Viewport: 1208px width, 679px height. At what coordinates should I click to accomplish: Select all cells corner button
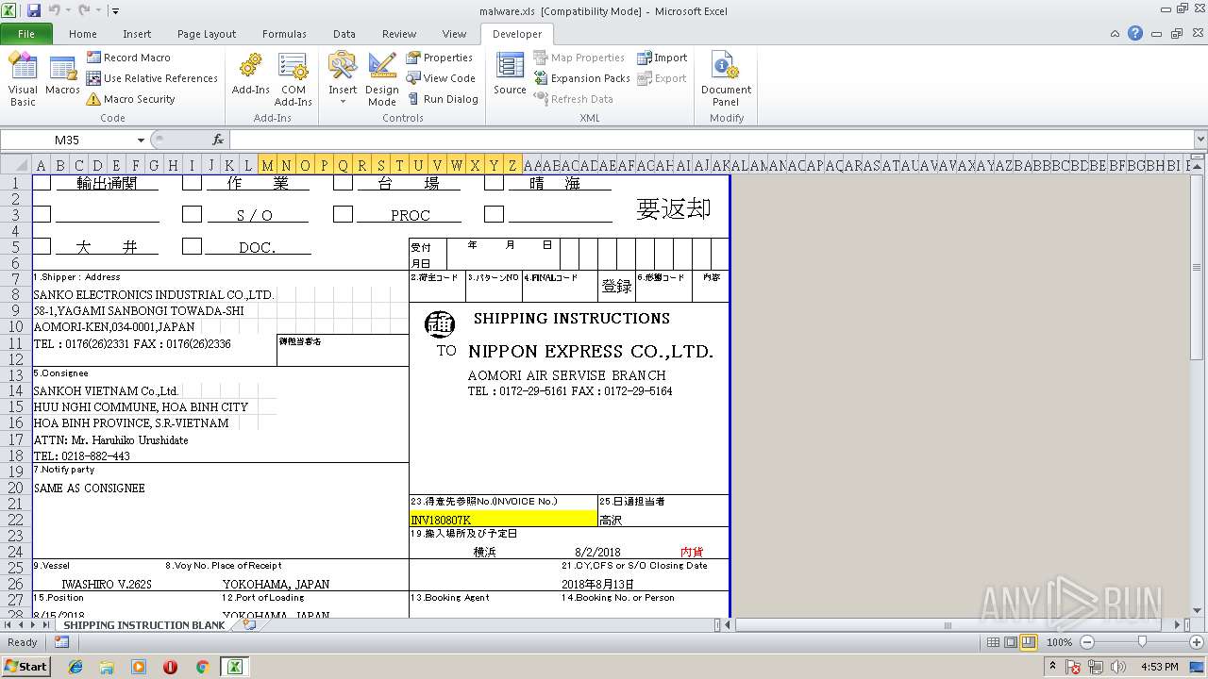point(16,165)
